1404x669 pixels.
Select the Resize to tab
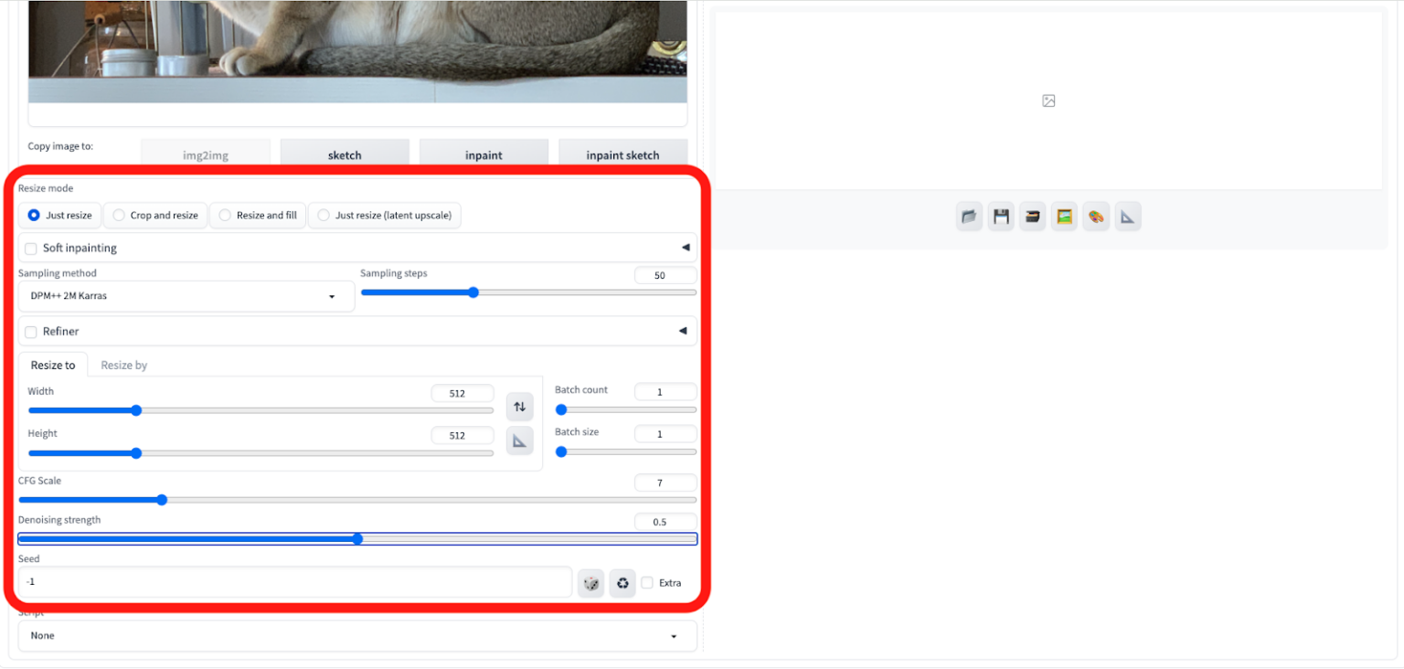click(x=53, y=366)
